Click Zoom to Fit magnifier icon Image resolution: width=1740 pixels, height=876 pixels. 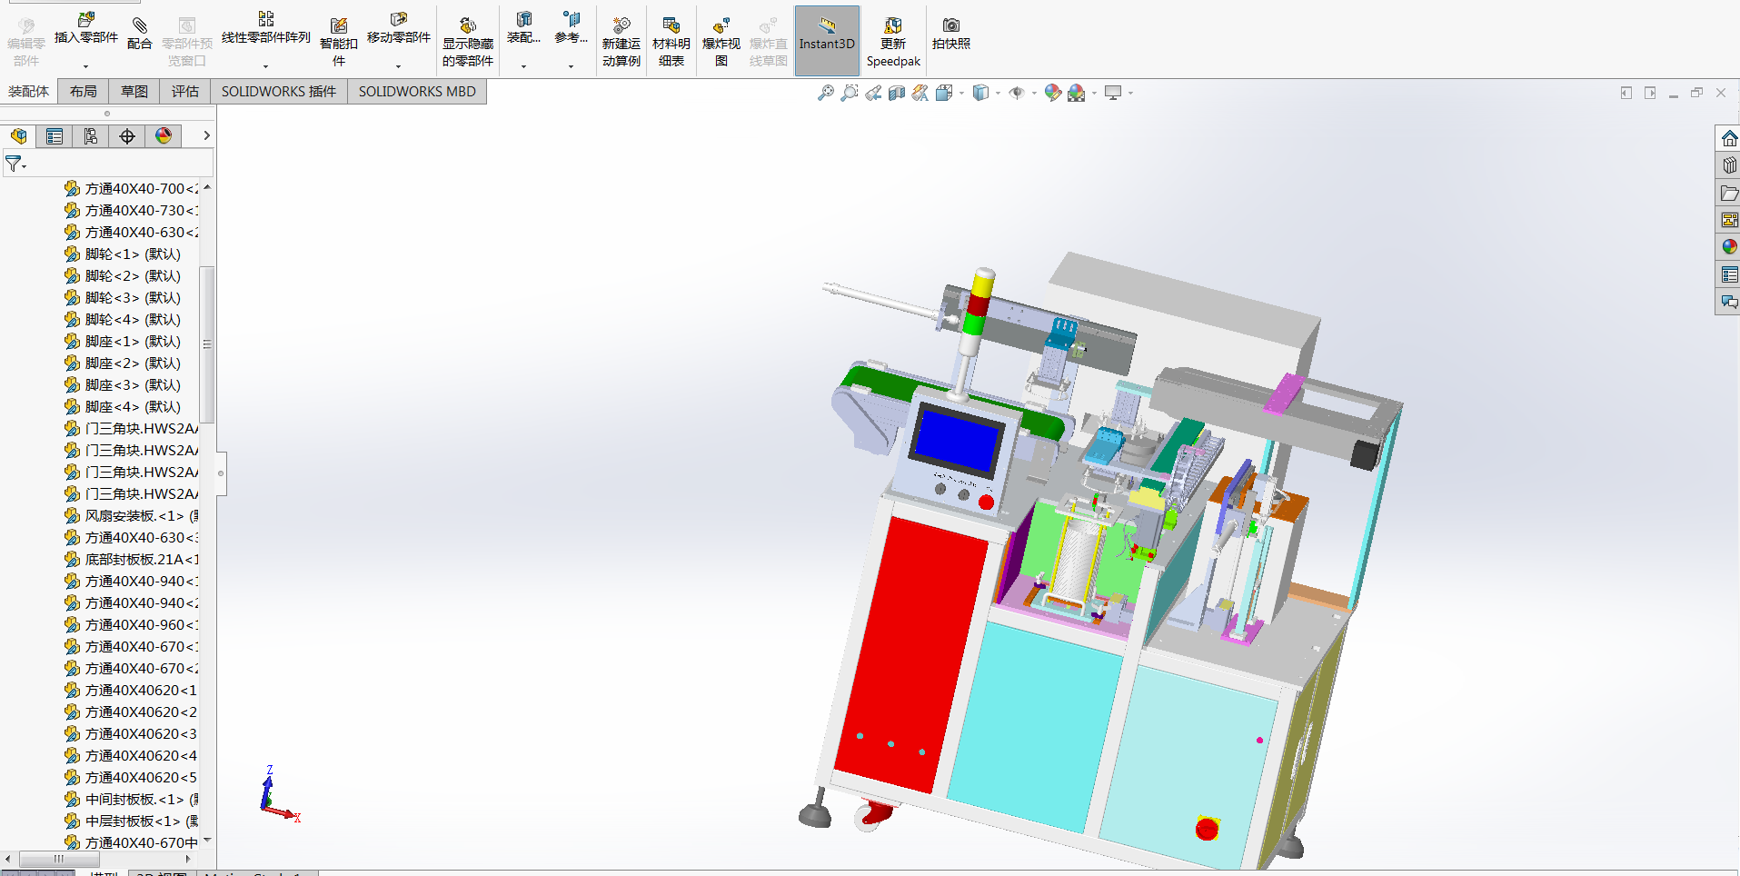click(825, 93)
